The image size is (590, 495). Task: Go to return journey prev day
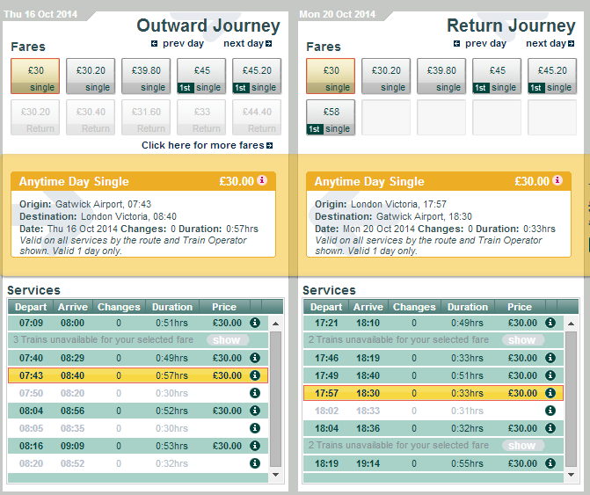pyautogui.click(x=480, y=44)
